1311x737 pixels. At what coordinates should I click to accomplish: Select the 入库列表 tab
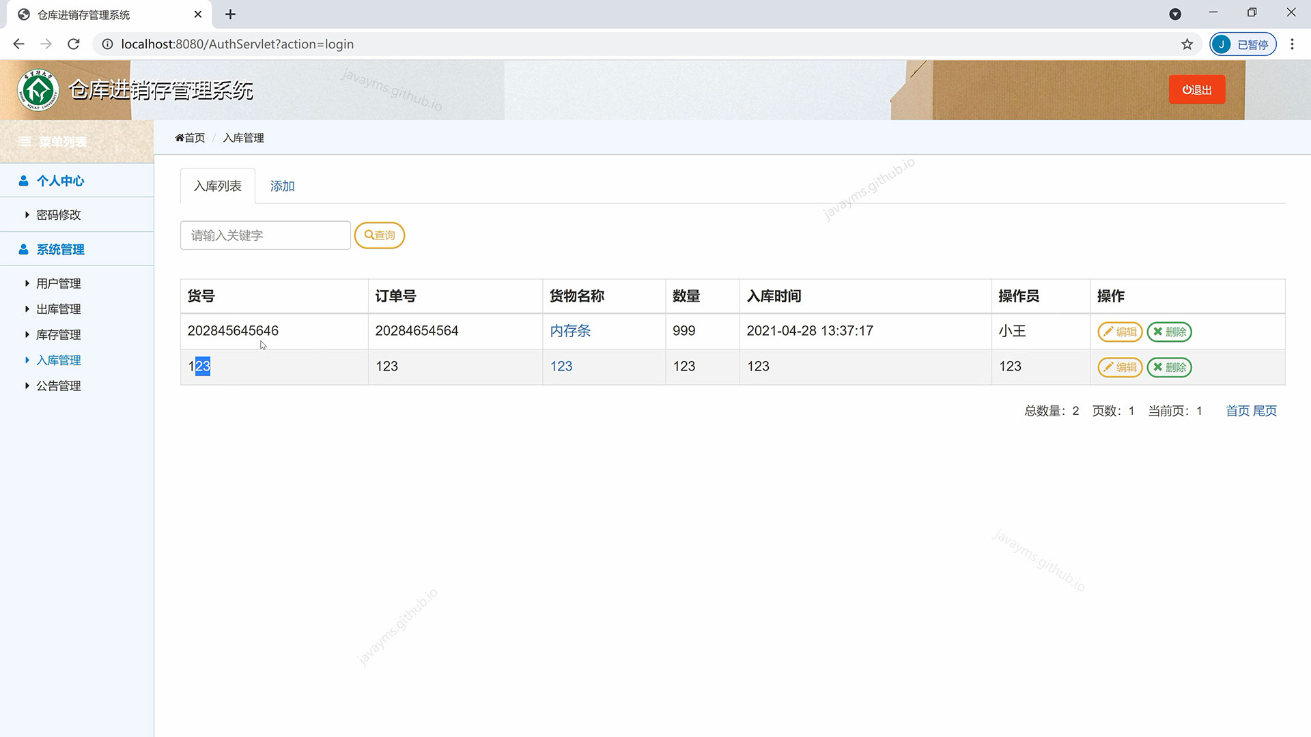click(217, 186)
